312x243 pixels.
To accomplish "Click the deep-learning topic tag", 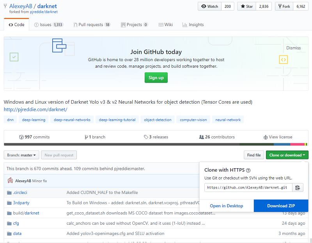I will 34,120.
